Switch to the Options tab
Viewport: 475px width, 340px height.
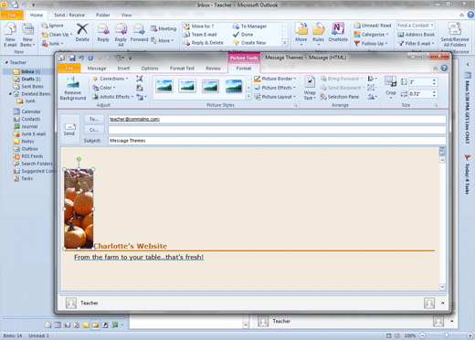(150, 69)
